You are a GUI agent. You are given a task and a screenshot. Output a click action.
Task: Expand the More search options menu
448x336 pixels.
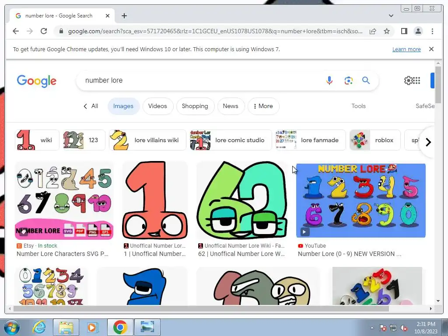[x=263, y=106]
